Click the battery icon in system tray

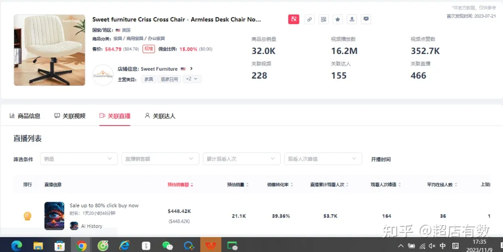pyautogui.click(x=411, y=246)
